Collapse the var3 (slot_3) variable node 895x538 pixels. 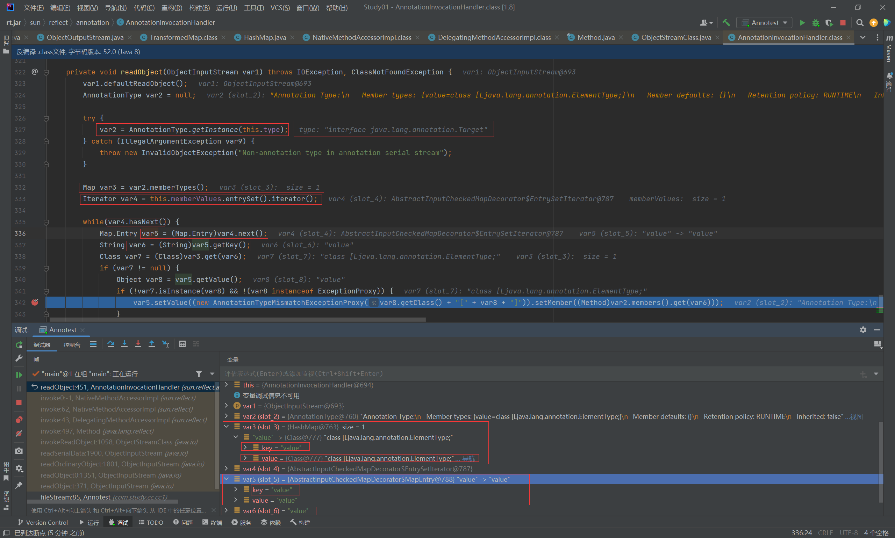point(227,427)
